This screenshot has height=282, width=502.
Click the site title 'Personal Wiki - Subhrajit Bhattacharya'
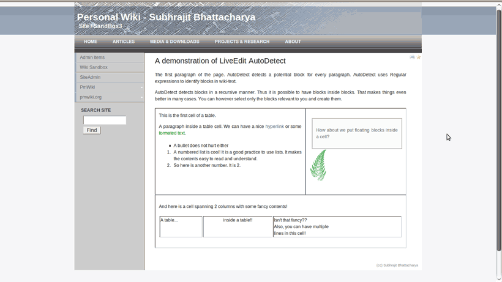(x=166, y=17)
